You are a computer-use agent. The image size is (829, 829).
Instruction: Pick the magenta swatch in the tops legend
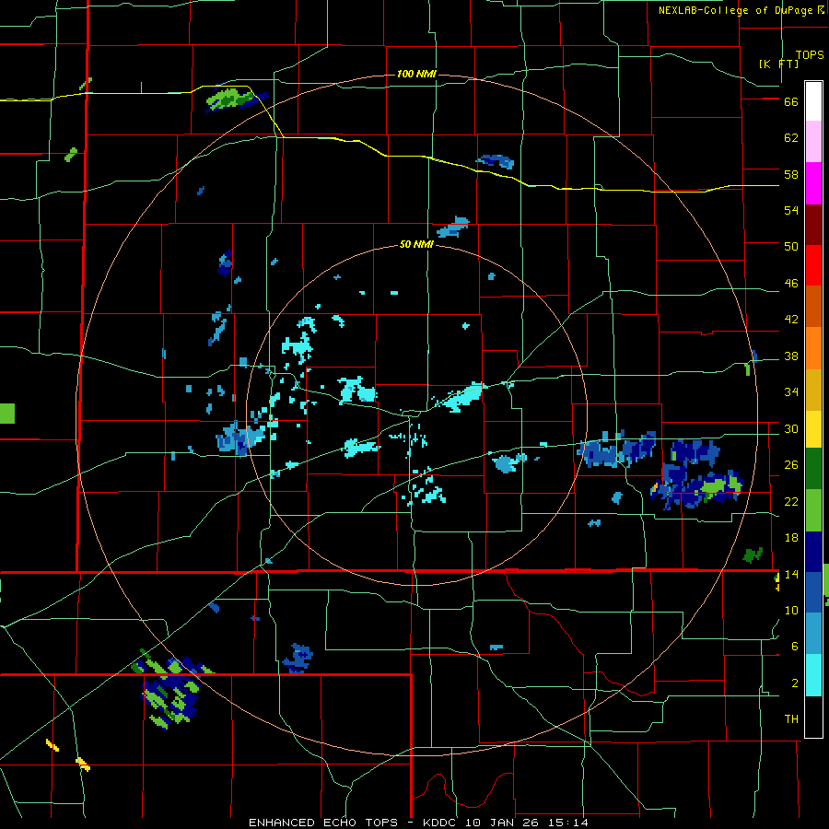coord(813,183)
